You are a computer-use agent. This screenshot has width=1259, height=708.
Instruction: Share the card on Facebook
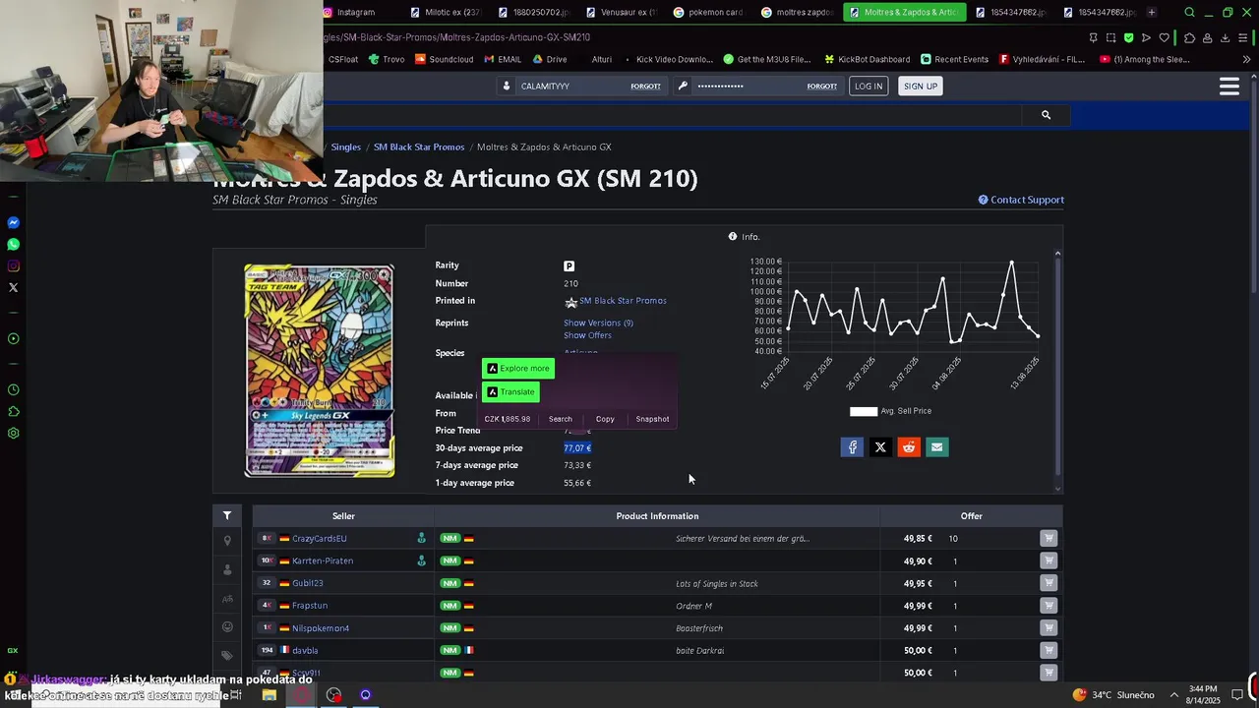point(852,447)
